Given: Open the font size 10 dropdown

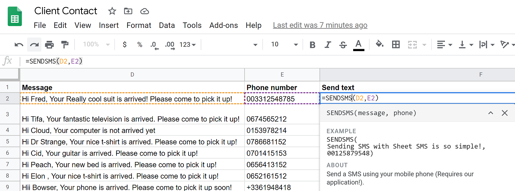Looking at the screenshot, I should (x=284, y=44).
